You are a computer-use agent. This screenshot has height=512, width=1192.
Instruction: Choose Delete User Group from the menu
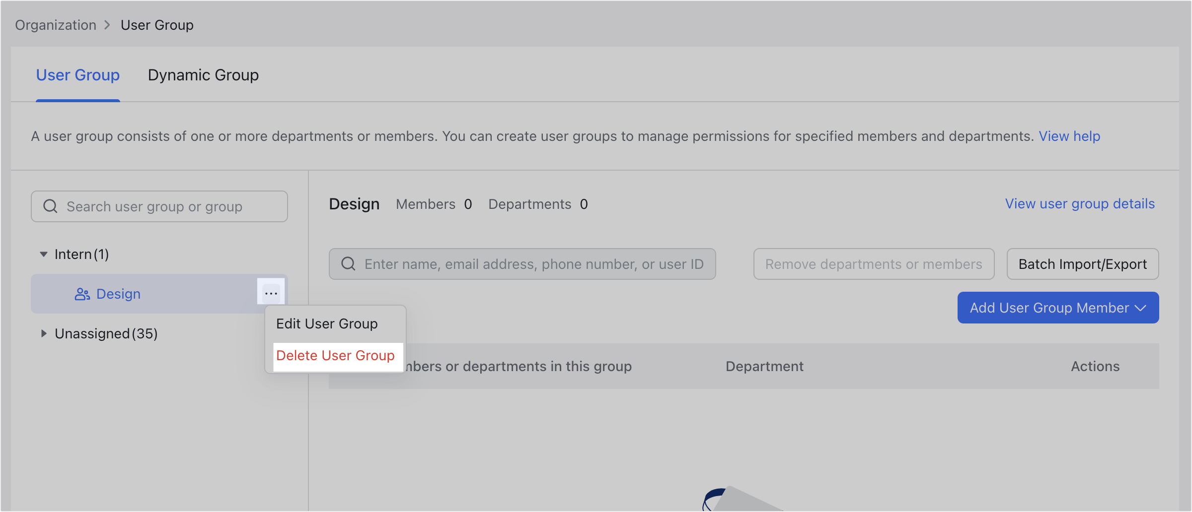tap(336, 355)
